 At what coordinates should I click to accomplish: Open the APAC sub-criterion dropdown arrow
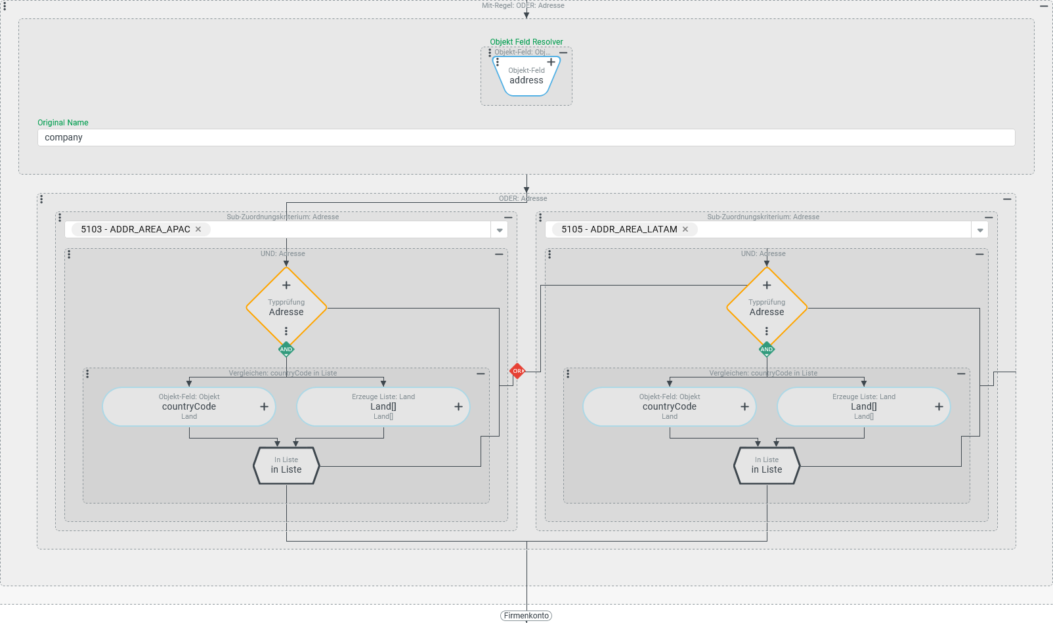tap(500, 230)
